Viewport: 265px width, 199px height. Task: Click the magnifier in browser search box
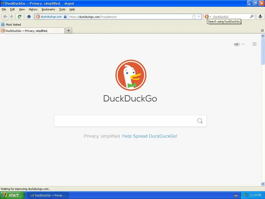[x=252, y=17]
